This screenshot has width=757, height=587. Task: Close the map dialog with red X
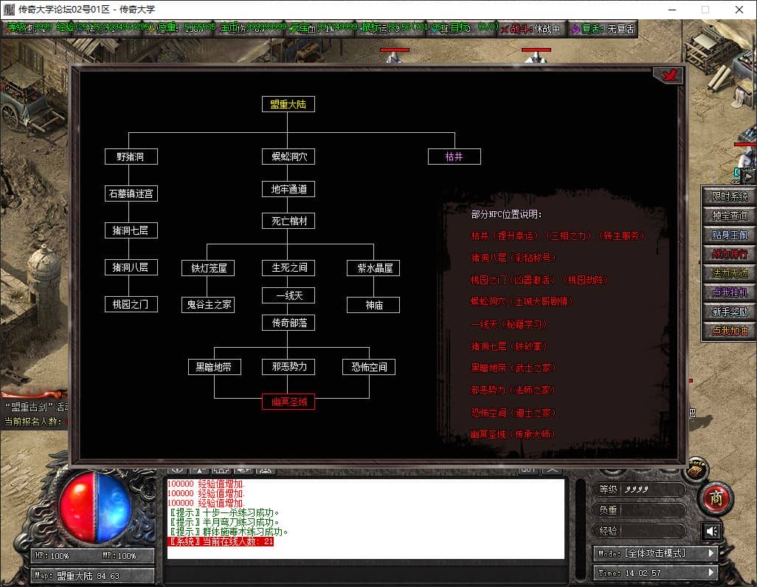click(668, 75)
